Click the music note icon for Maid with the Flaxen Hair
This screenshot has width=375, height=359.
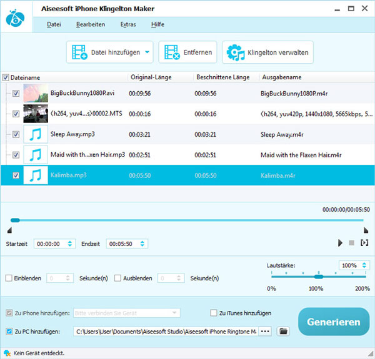point(36,155)
